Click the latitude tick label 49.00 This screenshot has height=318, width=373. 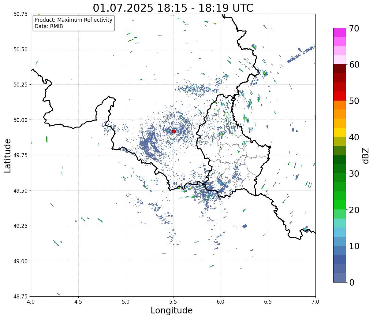tap(20, 261)
